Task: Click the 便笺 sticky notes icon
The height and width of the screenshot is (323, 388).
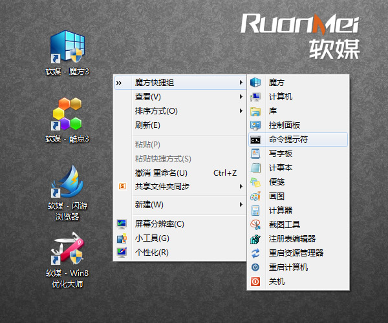Action: pyautogui.click(x=255, y=182)
